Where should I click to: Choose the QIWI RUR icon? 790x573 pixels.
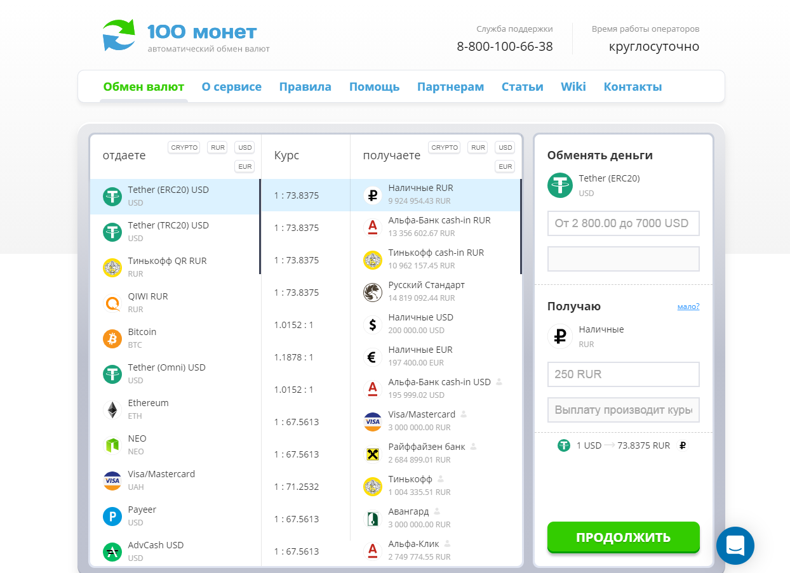click(x=112, y=303)
